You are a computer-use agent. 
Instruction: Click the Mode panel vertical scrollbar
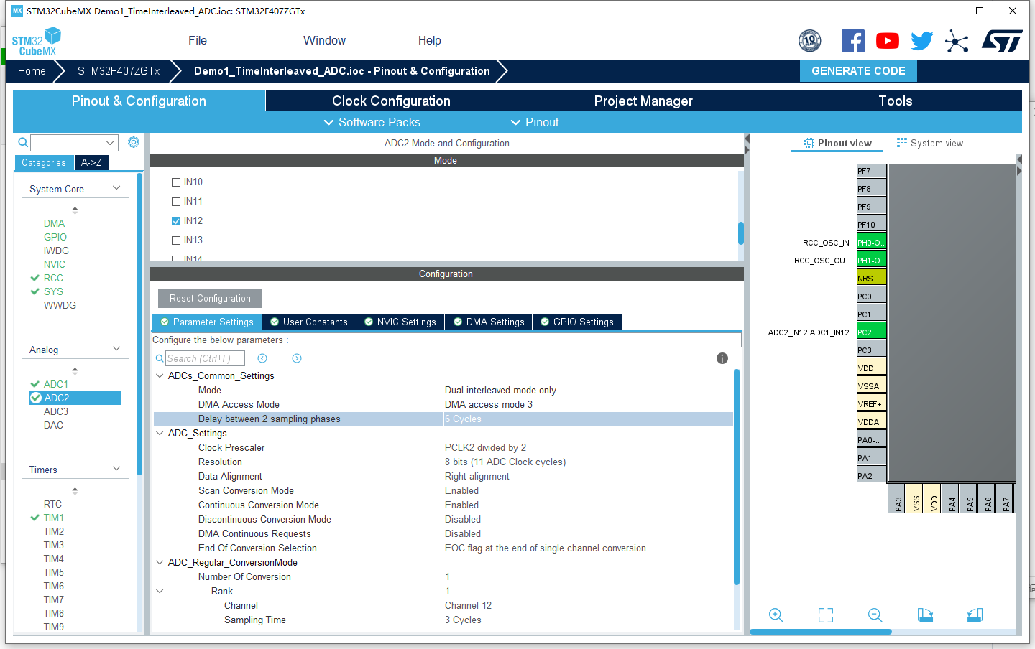[x=740, y=233]
